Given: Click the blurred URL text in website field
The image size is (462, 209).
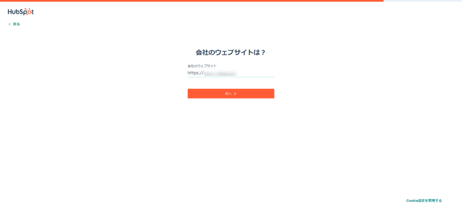Looking at the screenshot, I should [x=221, y=73].
